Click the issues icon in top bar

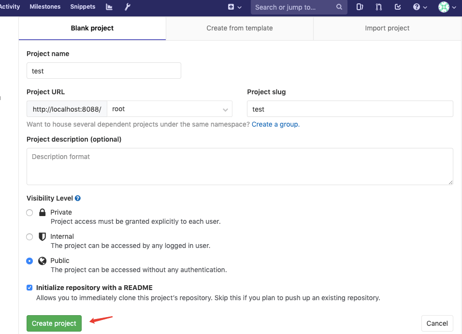pyautogui.click(x=360, y=7)
